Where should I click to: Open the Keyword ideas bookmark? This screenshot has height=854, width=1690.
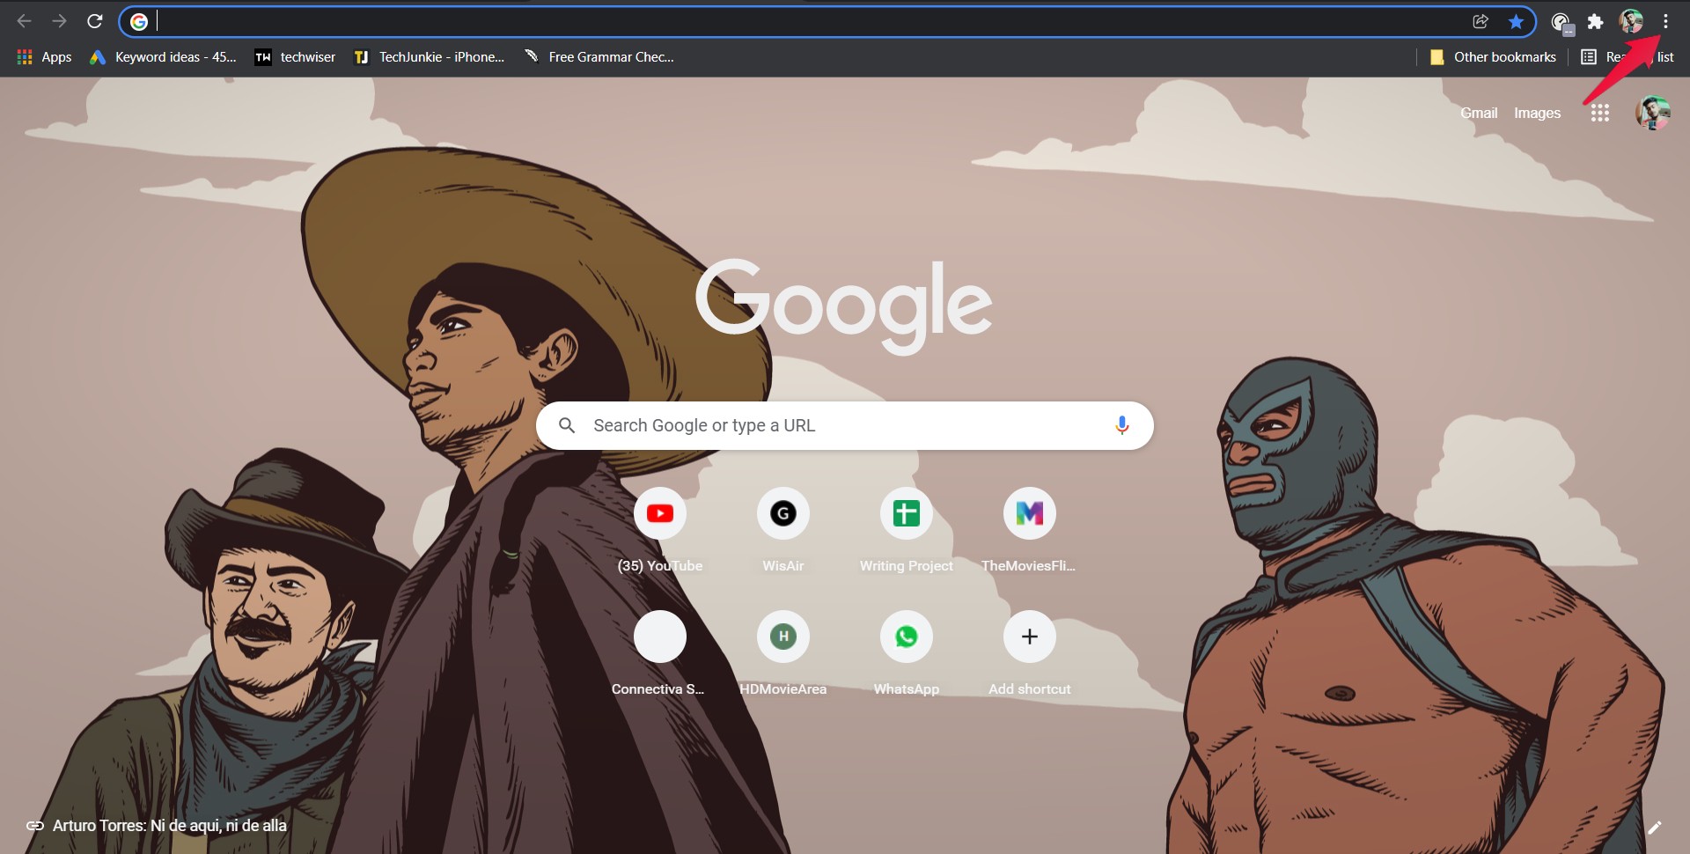164,57
